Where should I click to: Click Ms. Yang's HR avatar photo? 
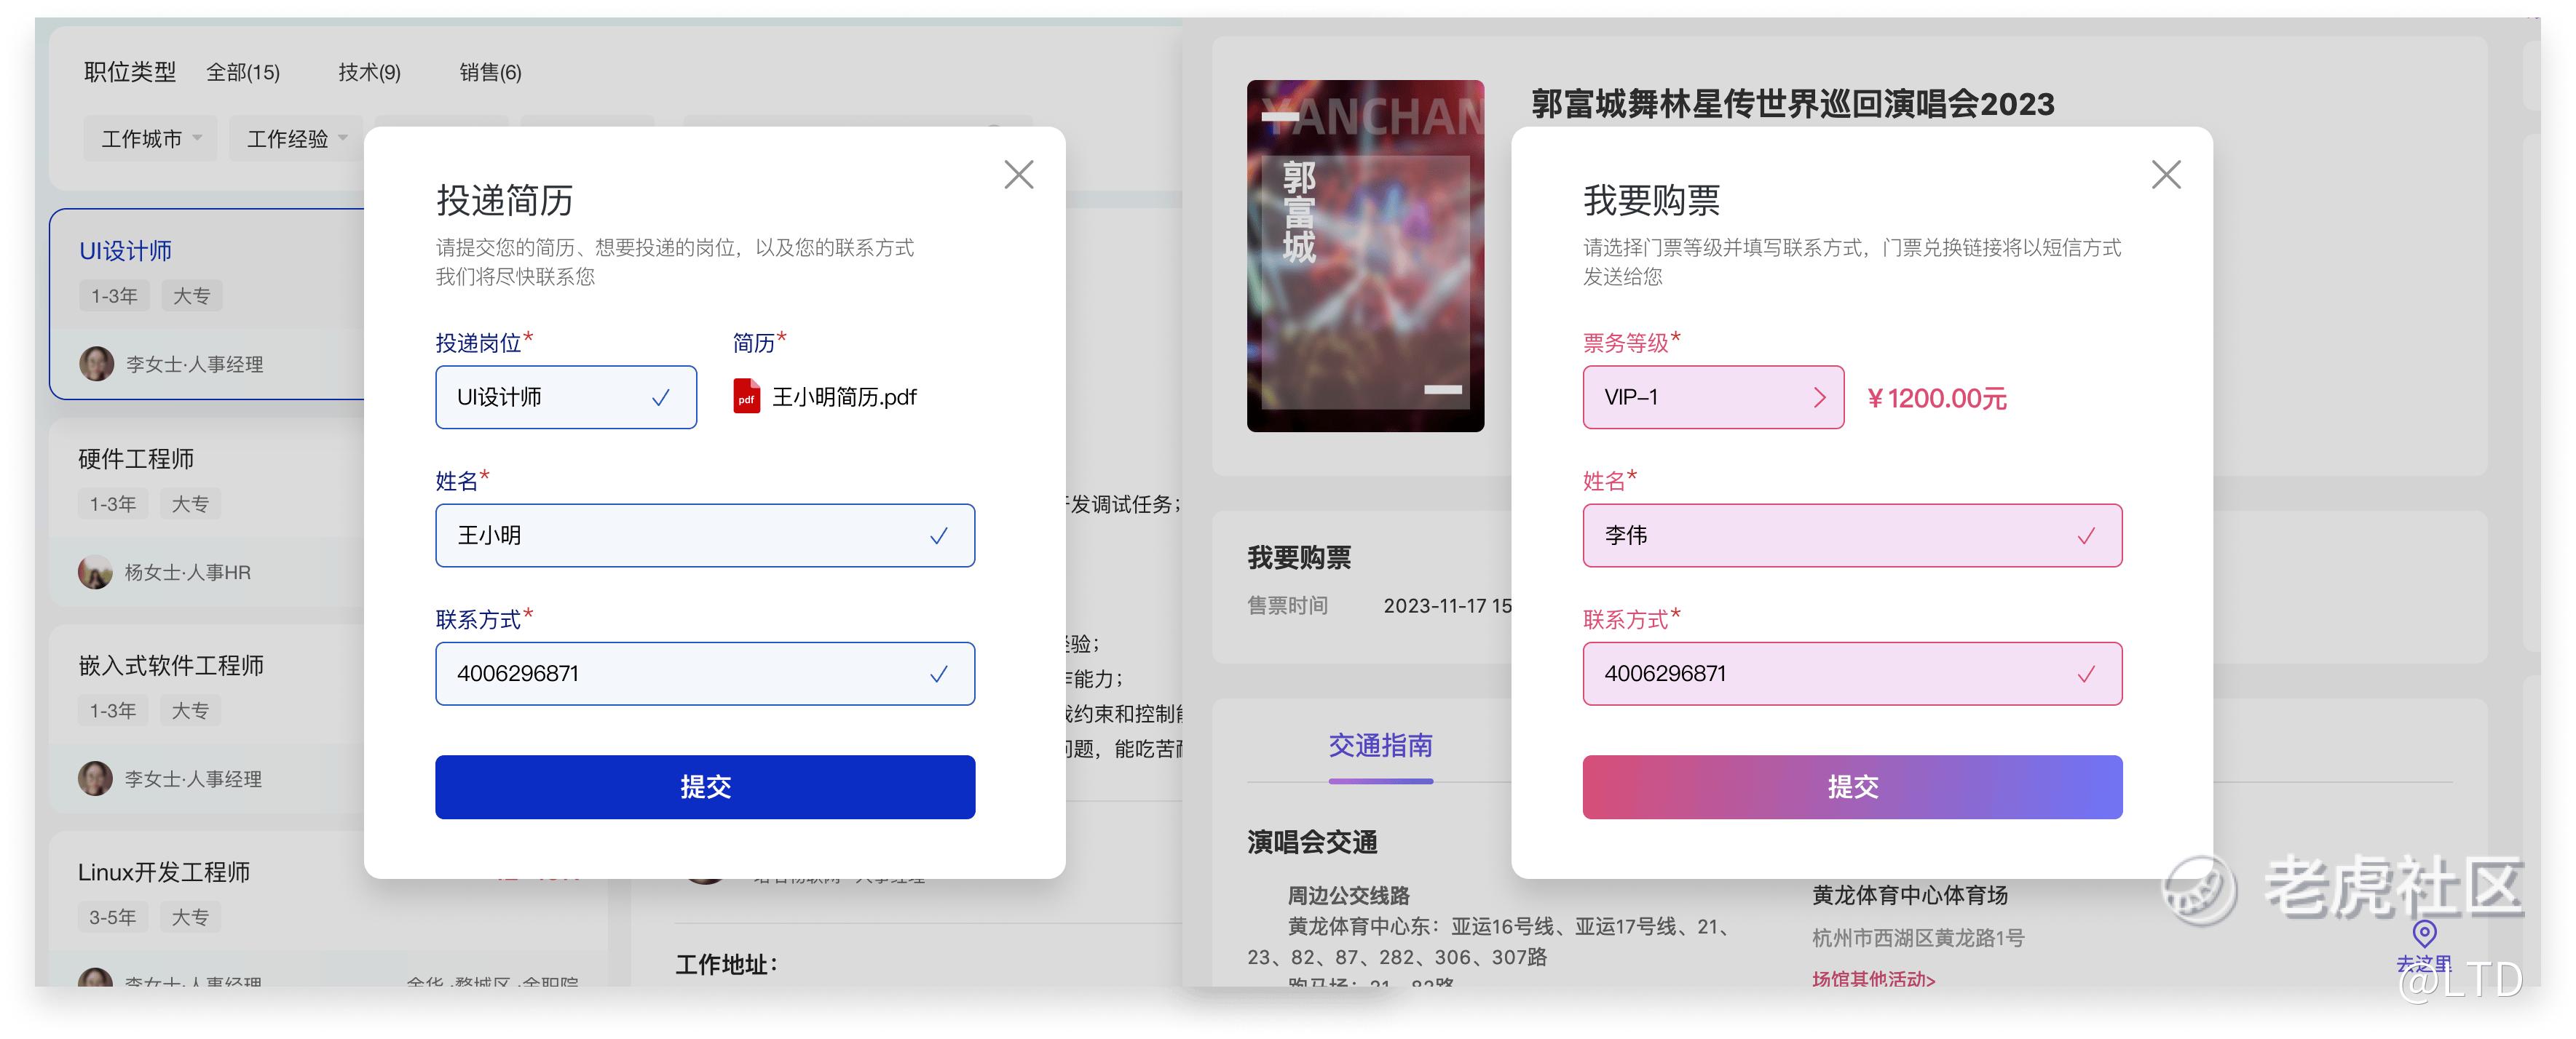pyautogui.click(x=96, y=573)
